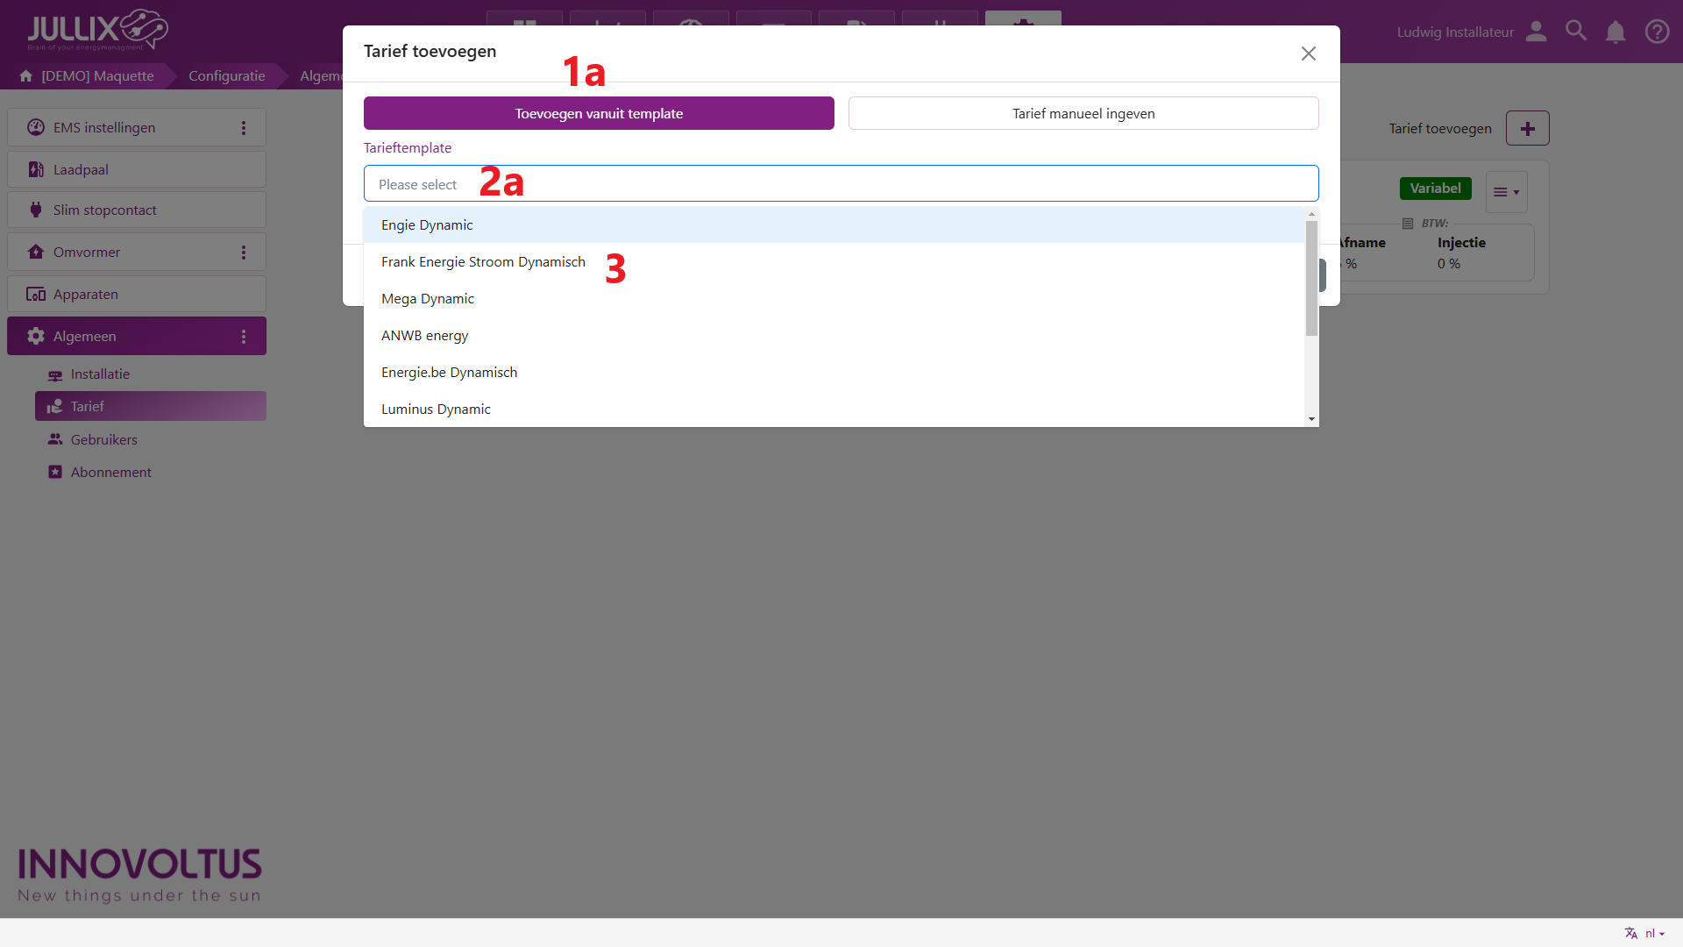
Task: Click the help question mark icon
Action: [x=1657, y=32]
